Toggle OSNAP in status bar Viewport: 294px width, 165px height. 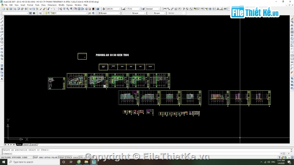(x=61, y=158)
